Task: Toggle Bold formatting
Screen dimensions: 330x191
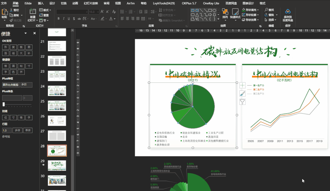Action: pyautogui.click(x=58, y=19)
